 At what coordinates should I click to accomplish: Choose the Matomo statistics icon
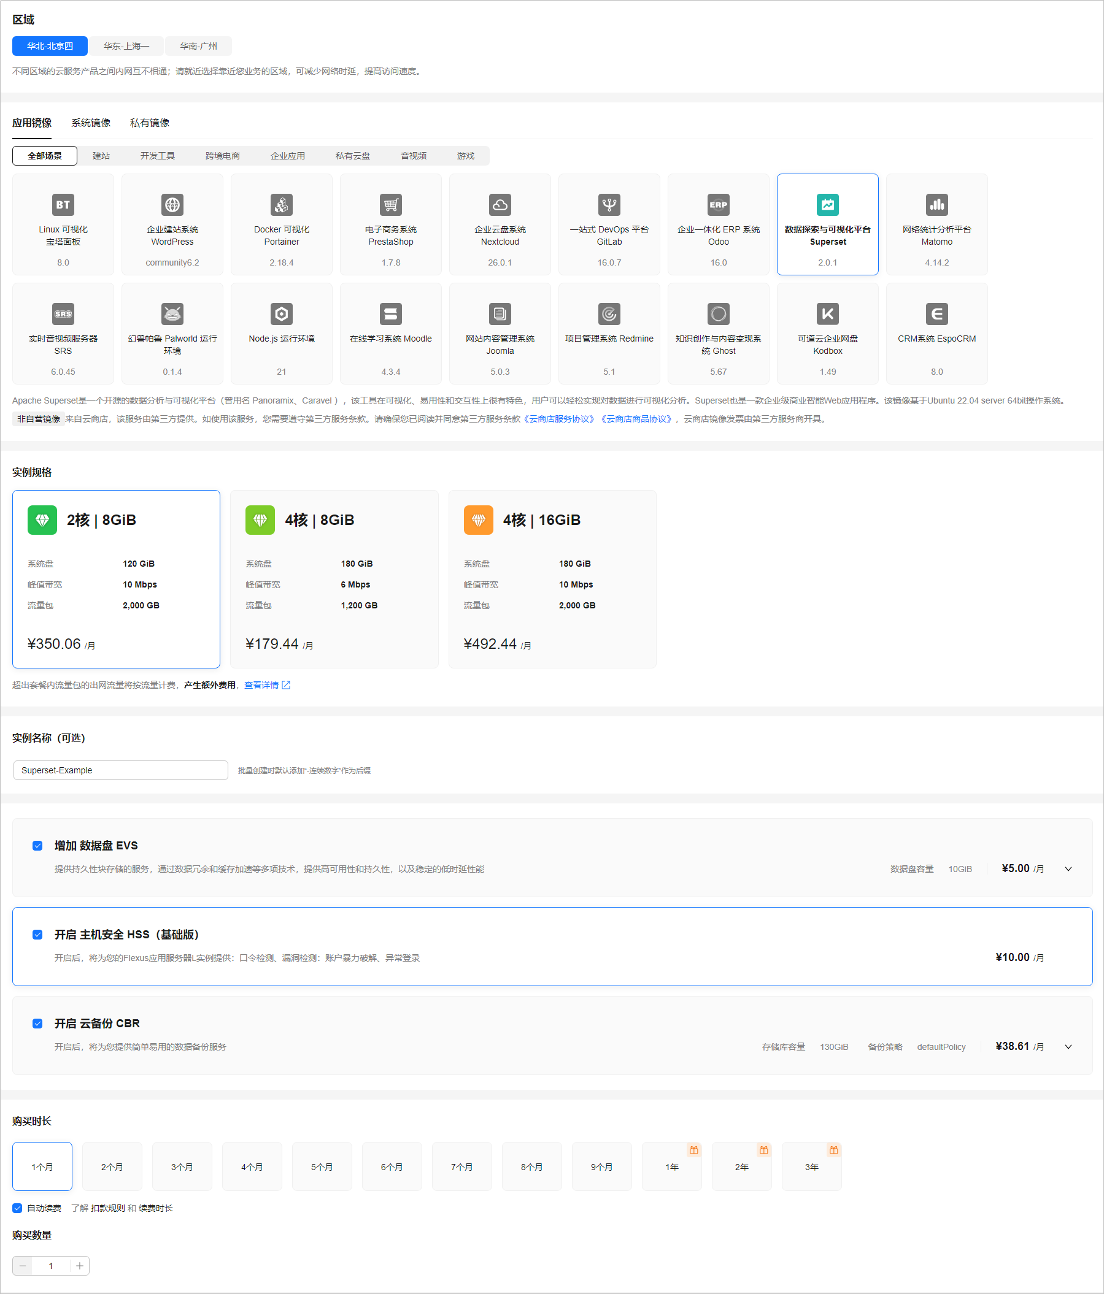tap(937, 205)
